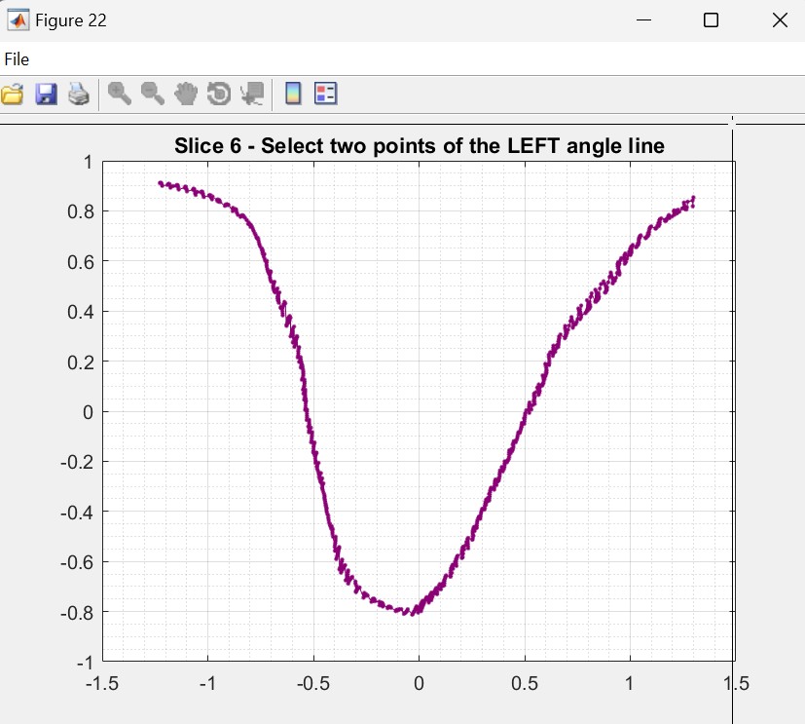Toggle the Insert Legend button
805x724 pixels.
325,94
